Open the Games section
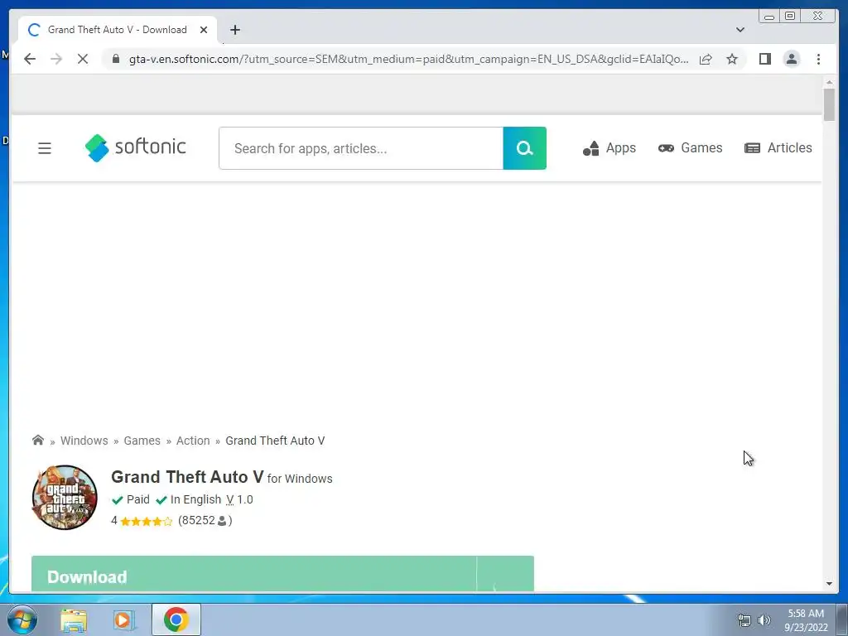This screenshot has height=636, width=848. [x=690, y=147]
